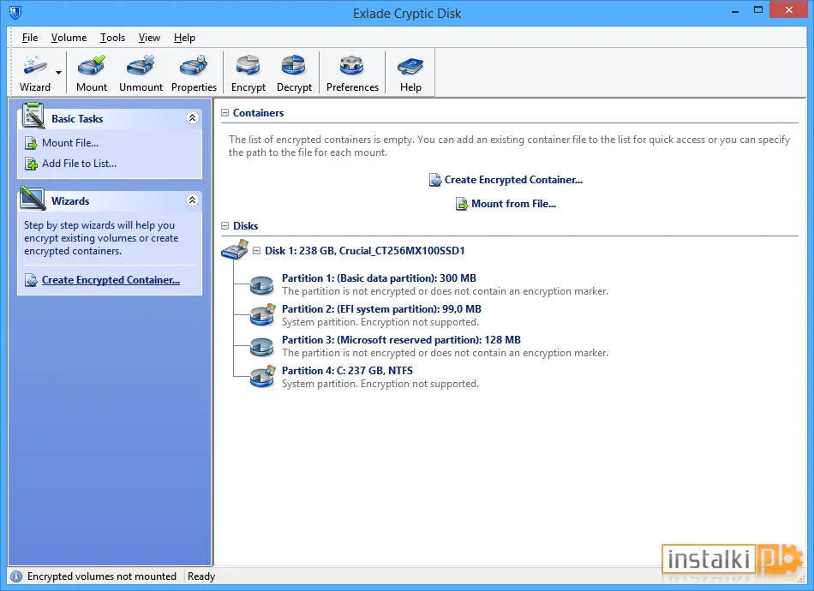Click Create Encrypted Container... in Containers section
The height and width of the screenshot is (591, 814).
[x=513, y=180]
